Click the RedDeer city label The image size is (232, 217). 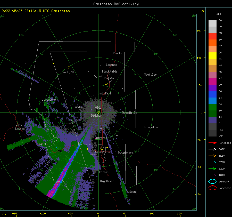coord(109,78)
